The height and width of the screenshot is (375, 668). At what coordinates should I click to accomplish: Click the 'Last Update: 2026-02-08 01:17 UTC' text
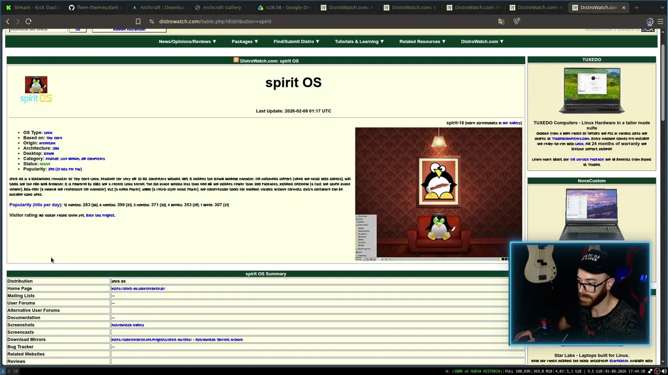293,111
